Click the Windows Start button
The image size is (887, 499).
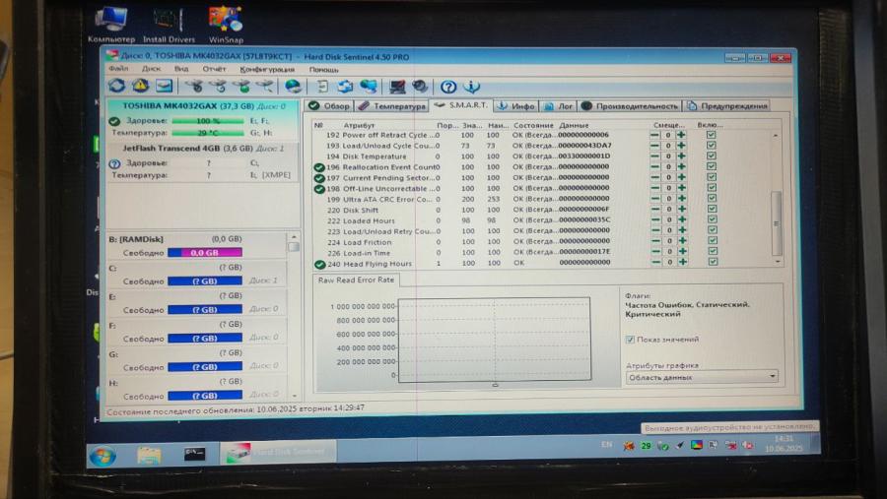pos(102,456)
